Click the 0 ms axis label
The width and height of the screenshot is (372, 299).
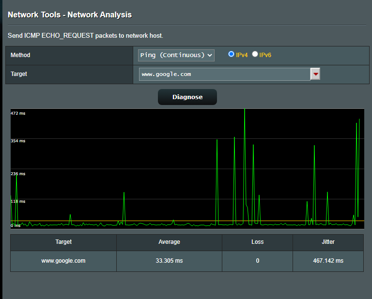[15, 225]
